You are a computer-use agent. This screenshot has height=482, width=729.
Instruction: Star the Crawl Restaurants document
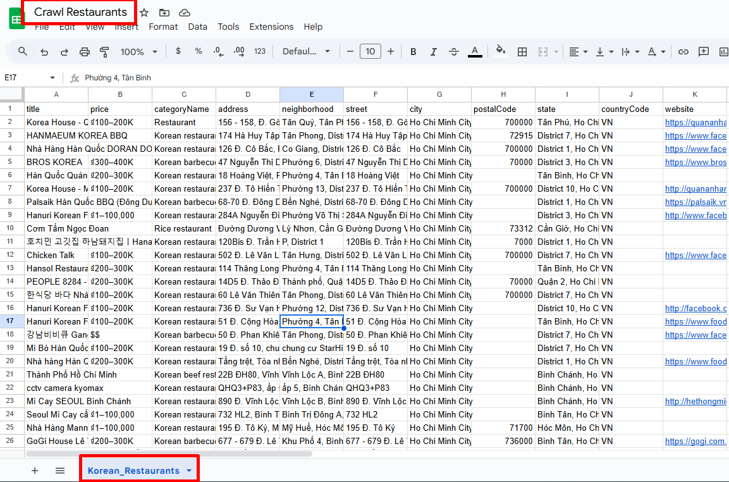pos(144,13)
